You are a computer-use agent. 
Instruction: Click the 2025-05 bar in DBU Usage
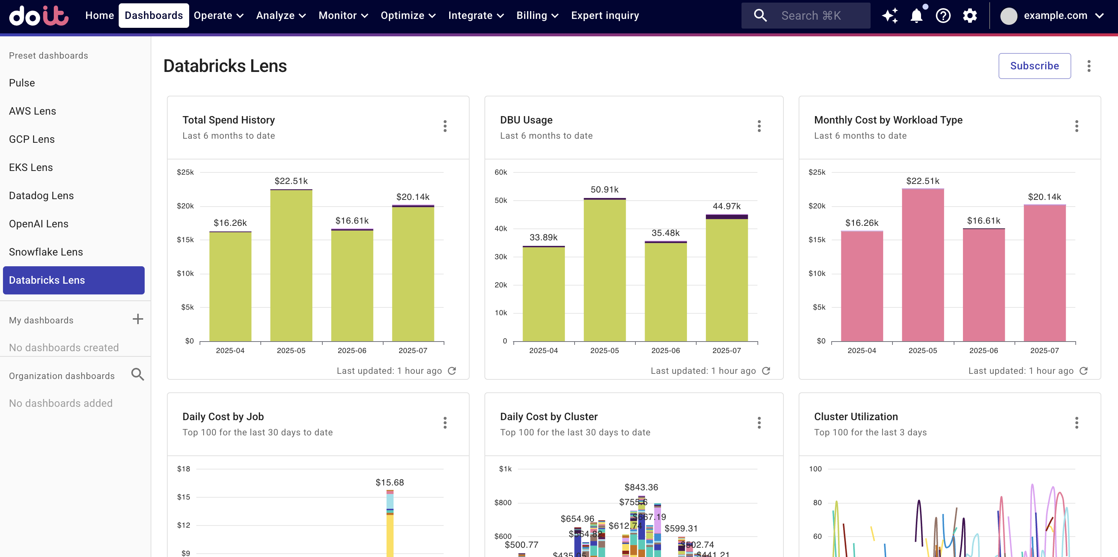click(x=605, y=269)
